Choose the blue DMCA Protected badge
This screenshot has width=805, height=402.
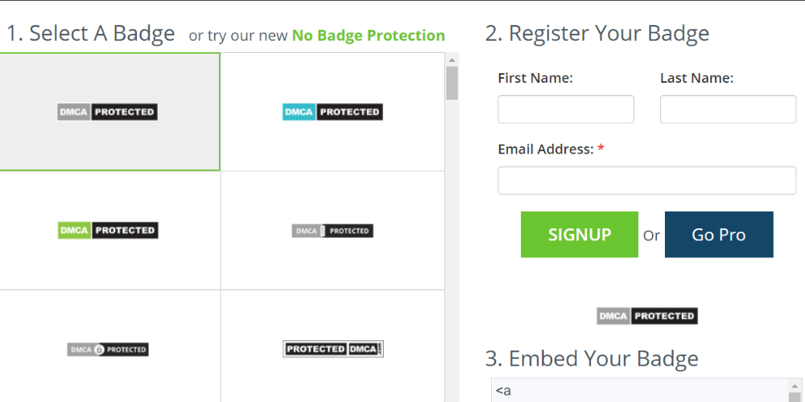[332, 112]
